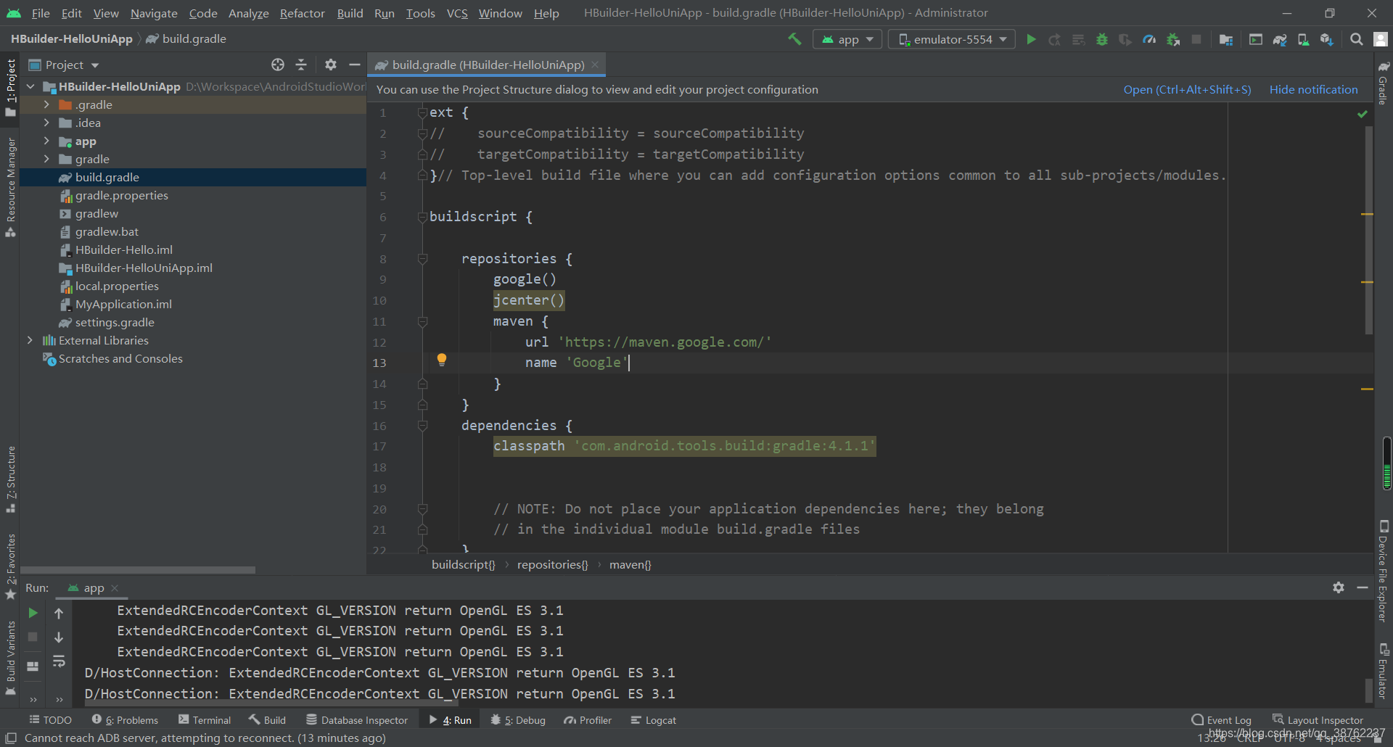The image size is (1393, 747).
Task: Click the lightbulb intention icon on line 13
Action: [441, 360]
